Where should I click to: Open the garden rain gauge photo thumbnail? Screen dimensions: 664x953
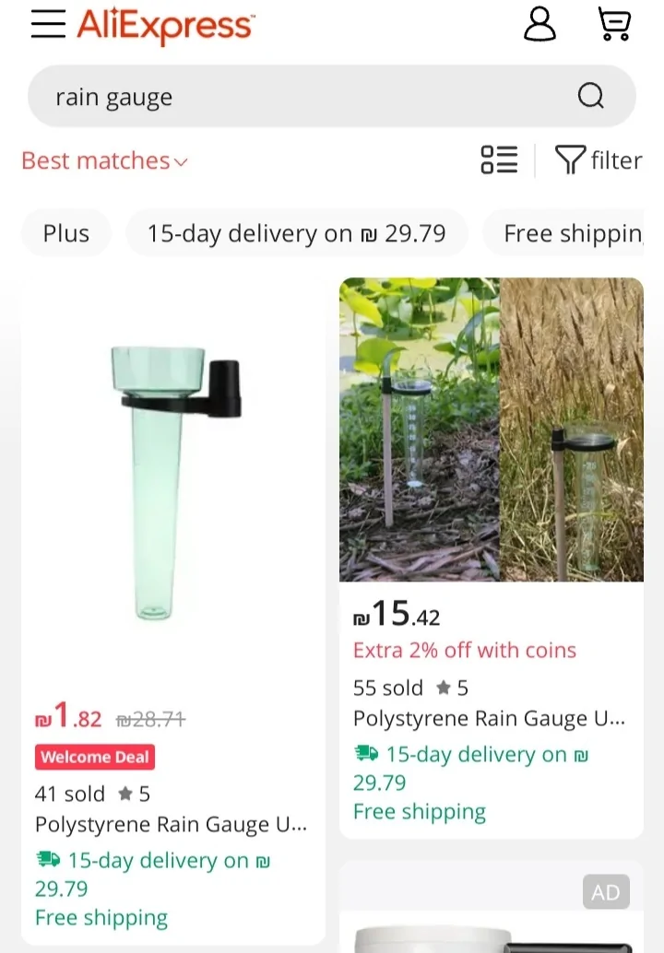491,429
